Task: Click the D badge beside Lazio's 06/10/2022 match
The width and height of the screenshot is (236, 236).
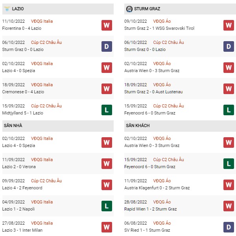Action: pyautogui.click(x=107, y=47)
